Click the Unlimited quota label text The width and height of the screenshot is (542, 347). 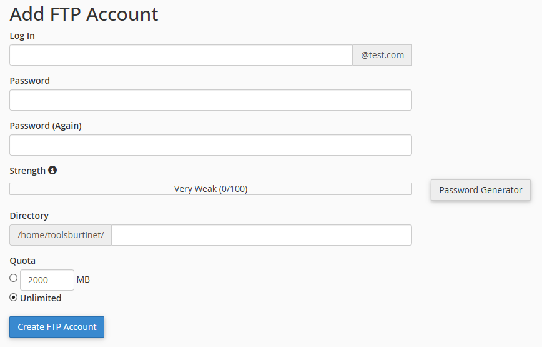click(41, 298)
